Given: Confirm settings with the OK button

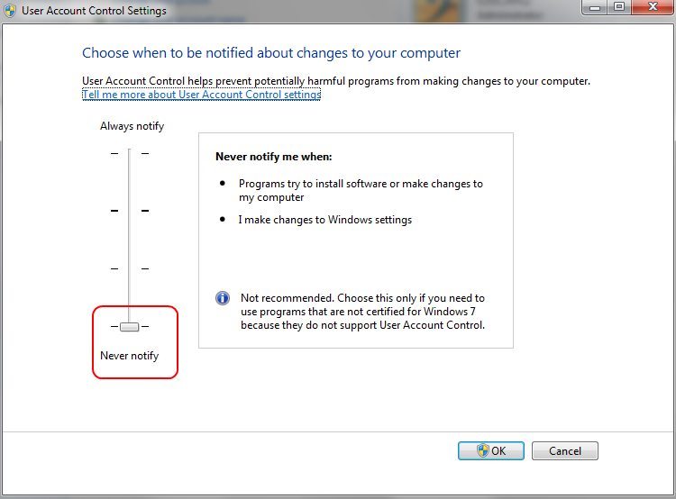Looking at the screenshot, I should pyautogui.click(x=490, y=451).
